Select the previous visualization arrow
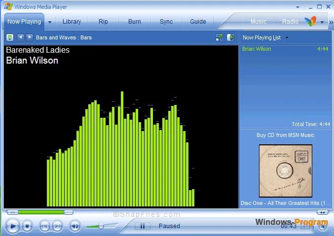 [20, 37]
